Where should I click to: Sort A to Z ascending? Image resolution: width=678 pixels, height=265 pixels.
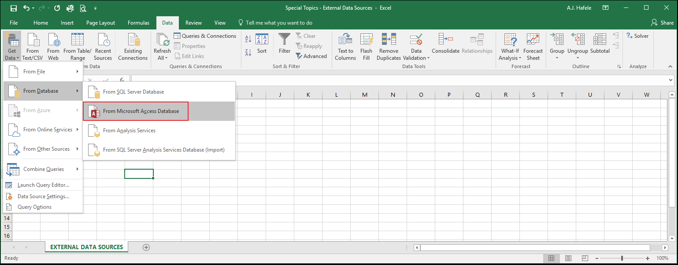pyautogui.click(x=248, y=39)
